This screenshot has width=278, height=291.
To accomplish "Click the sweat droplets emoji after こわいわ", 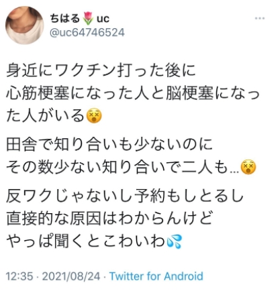I will pos(175,242).
